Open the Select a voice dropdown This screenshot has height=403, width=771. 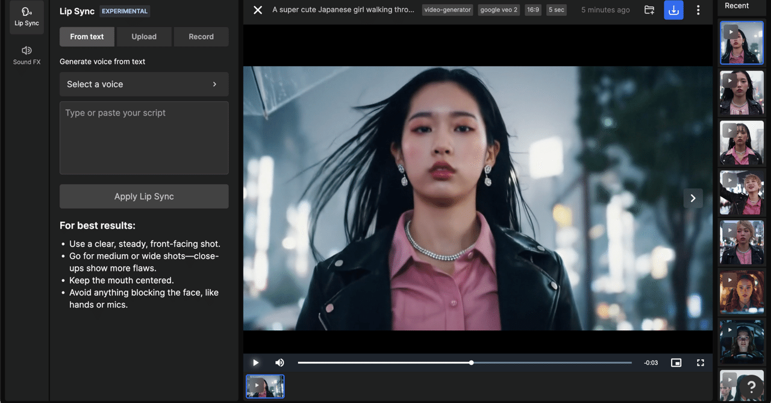(x=143, y=84)
